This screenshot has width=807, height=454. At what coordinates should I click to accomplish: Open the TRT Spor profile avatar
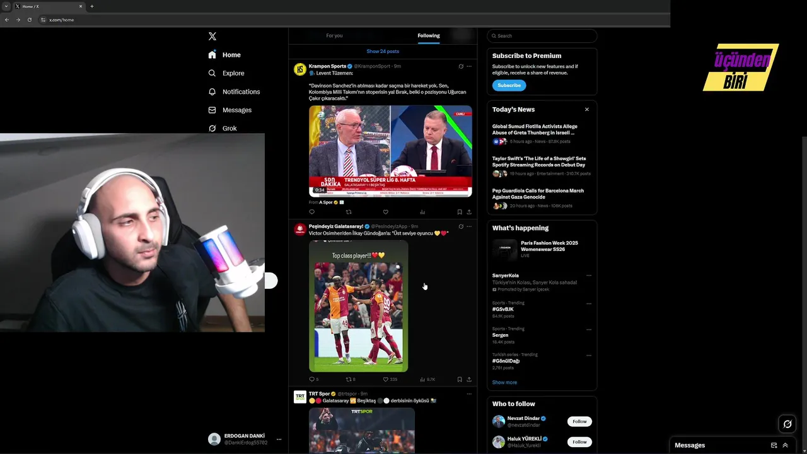pyautogui.click(x=300, y=397)
